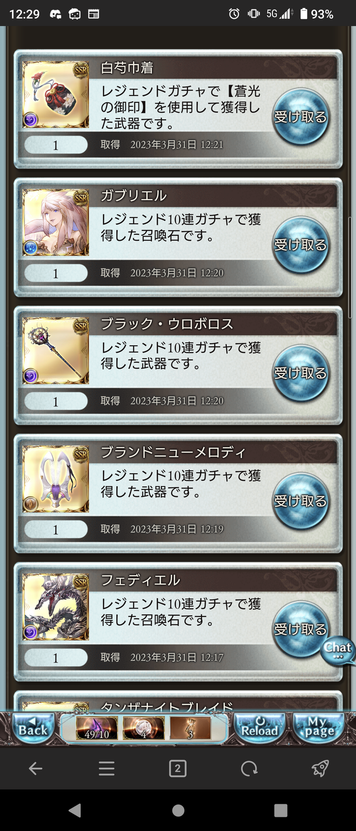Claim ブラック・ウロボロス weapon with 受け取る
356x831 pixels.
coord(301,373)
